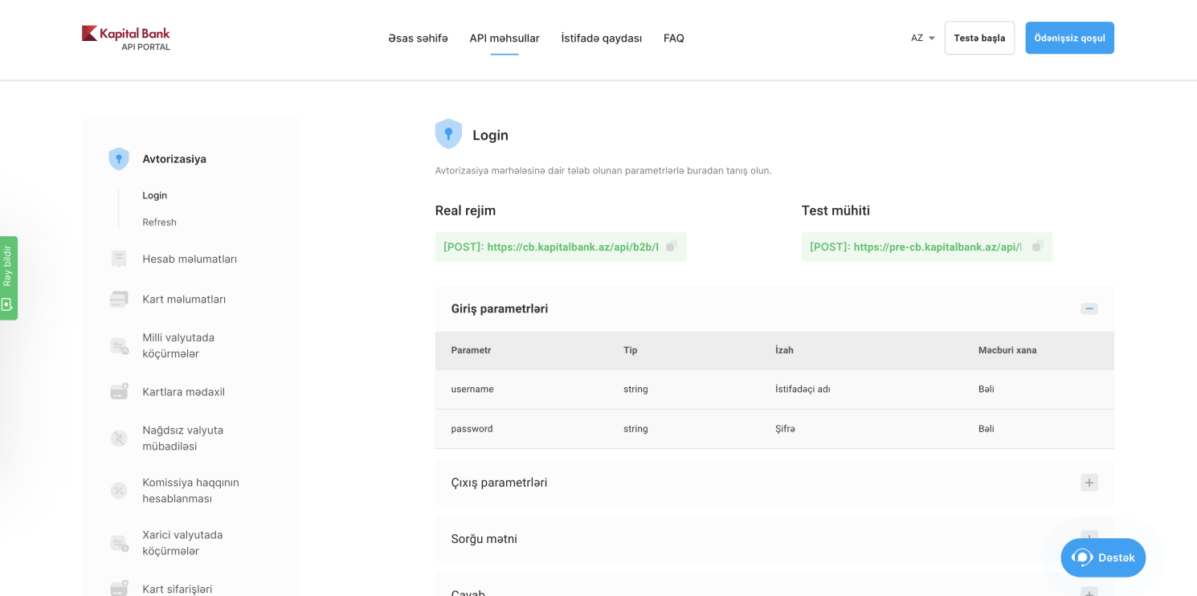The width and height of the screenshot is (1197, 596).
Task: Click the Testə başla button
Action: (x=979, y=38)
